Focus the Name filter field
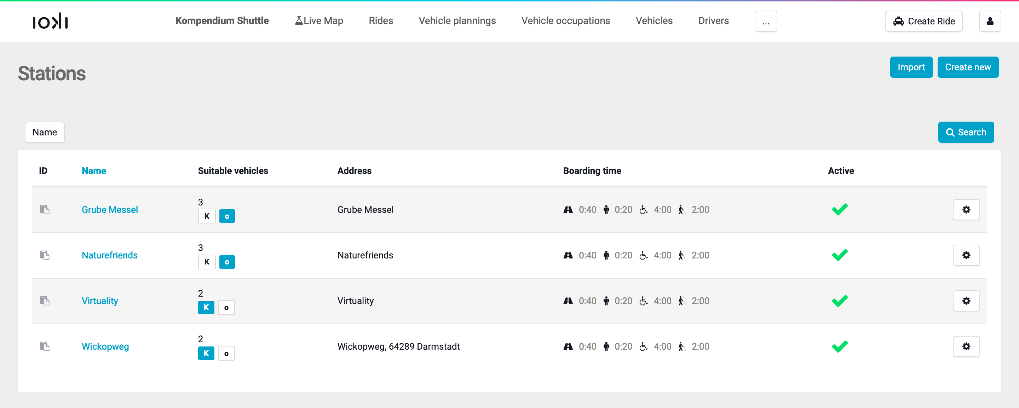The width and height of the screenshot is (1019, 408). 45,132
